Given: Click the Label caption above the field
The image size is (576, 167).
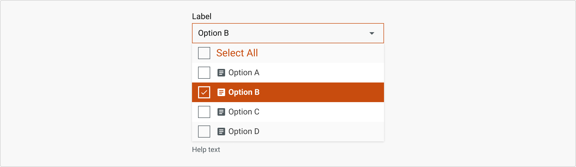Looking at the screenshot, I should (202, 16).
